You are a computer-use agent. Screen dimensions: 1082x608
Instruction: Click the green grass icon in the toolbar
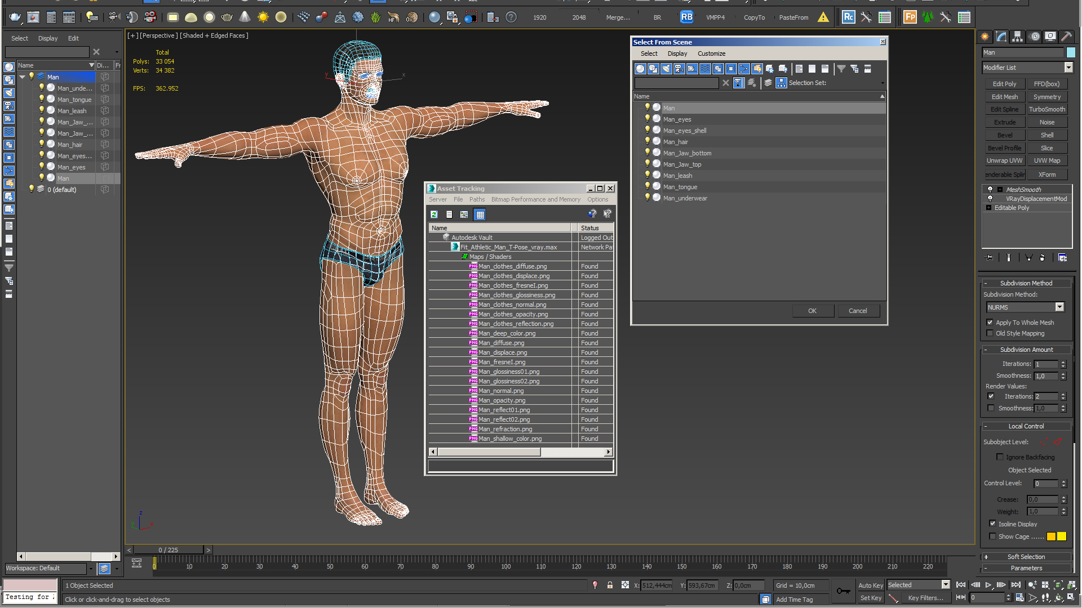(375, 17)
